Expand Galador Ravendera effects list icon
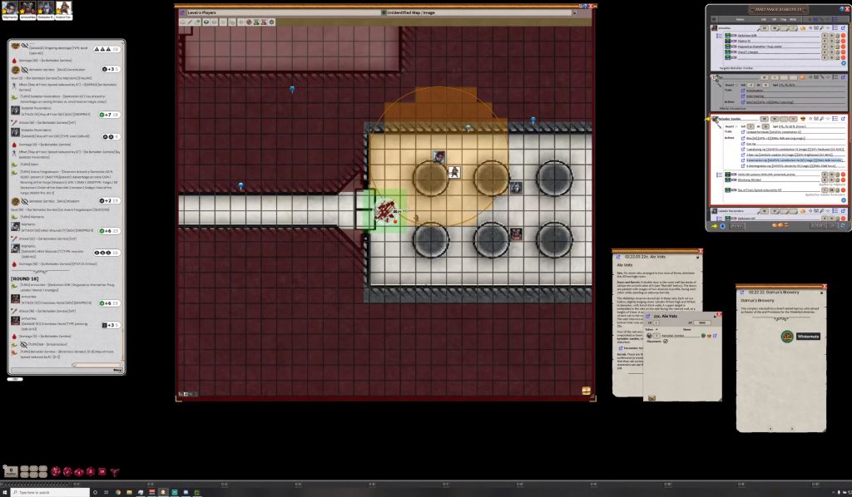 pos(719,218)
